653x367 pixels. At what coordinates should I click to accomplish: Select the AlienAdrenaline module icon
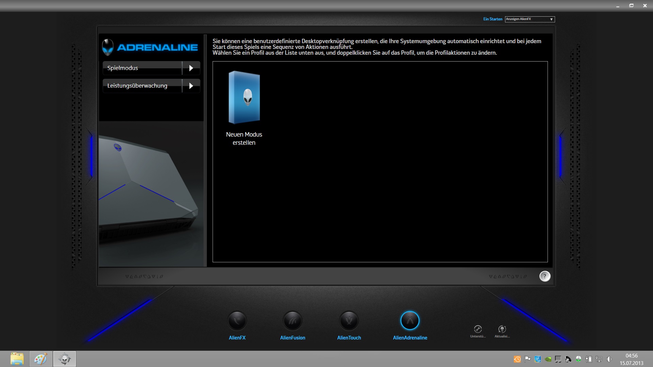click(410, 321)
